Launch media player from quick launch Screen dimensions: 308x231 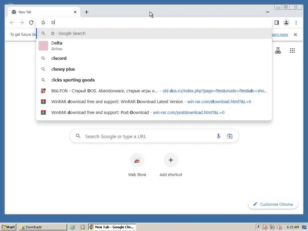point(83,227)
